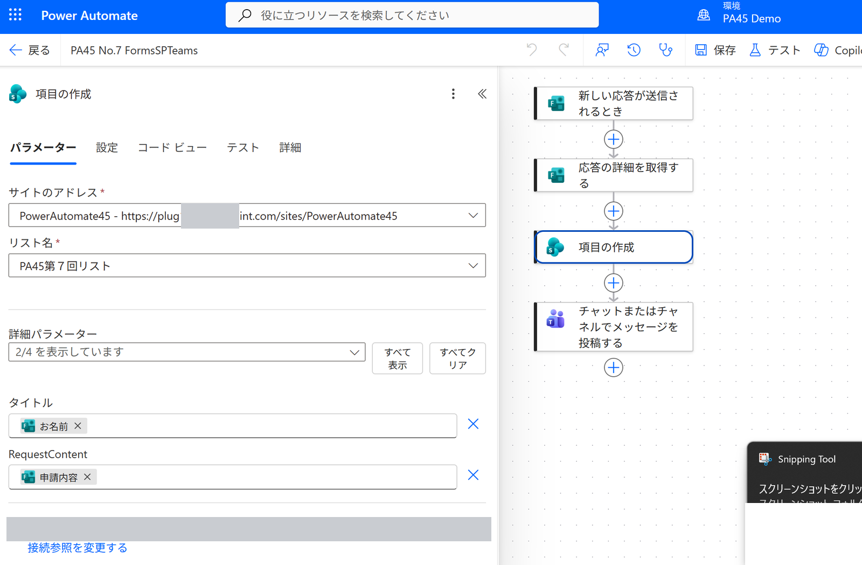Image resolution: width=862 pixels, height=565 pixels.
Task: Add step after 項目の作成 card
Action: click(614, 282)
